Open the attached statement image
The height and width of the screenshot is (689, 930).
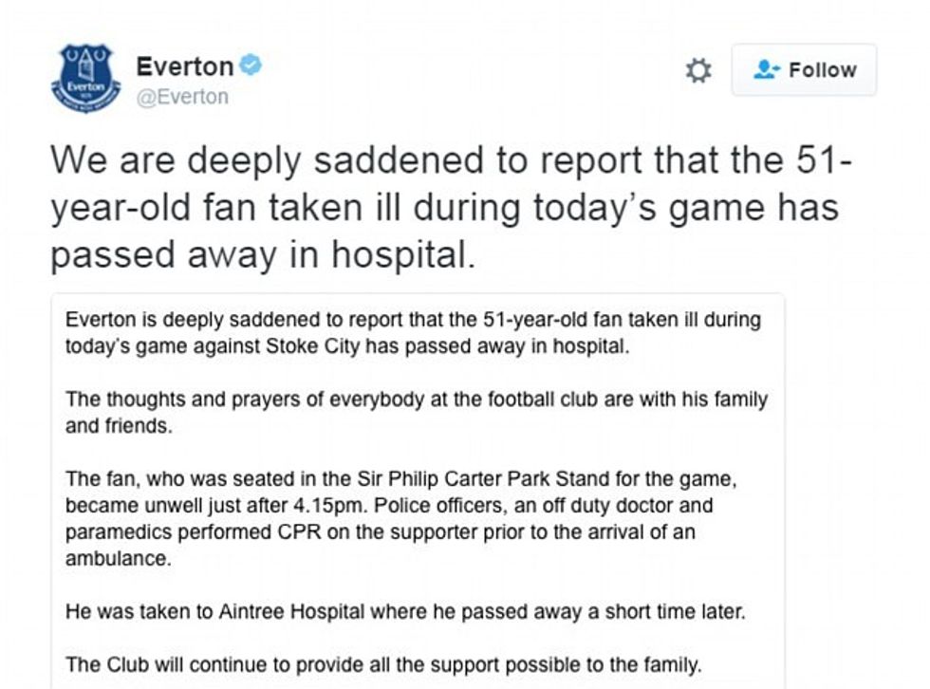point(418,489)
